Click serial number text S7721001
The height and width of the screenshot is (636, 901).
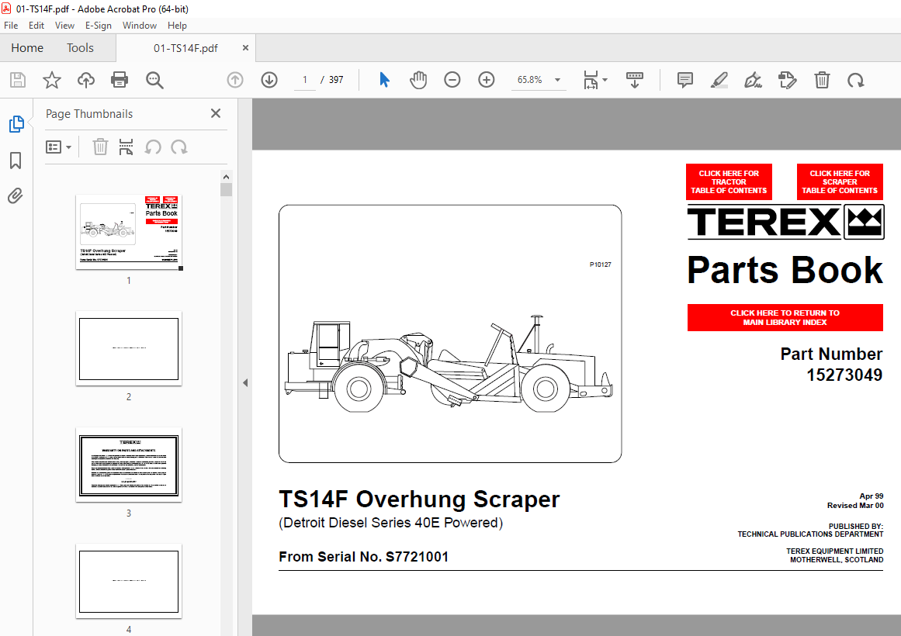(418, 557)
